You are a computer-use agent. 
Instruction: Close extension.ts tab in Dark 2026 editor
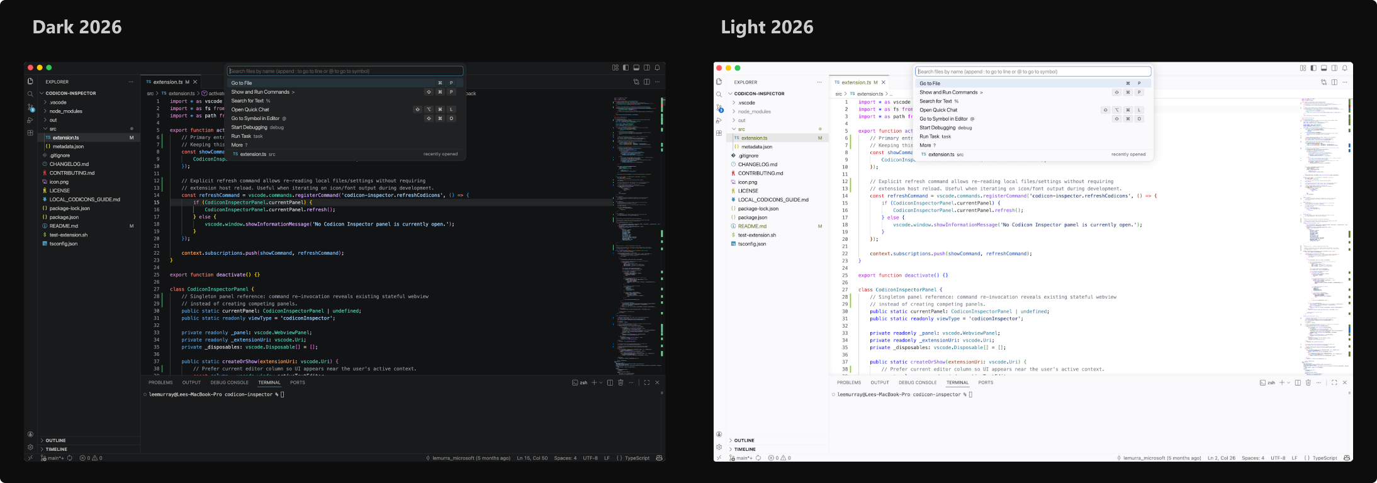coord(195,82)
